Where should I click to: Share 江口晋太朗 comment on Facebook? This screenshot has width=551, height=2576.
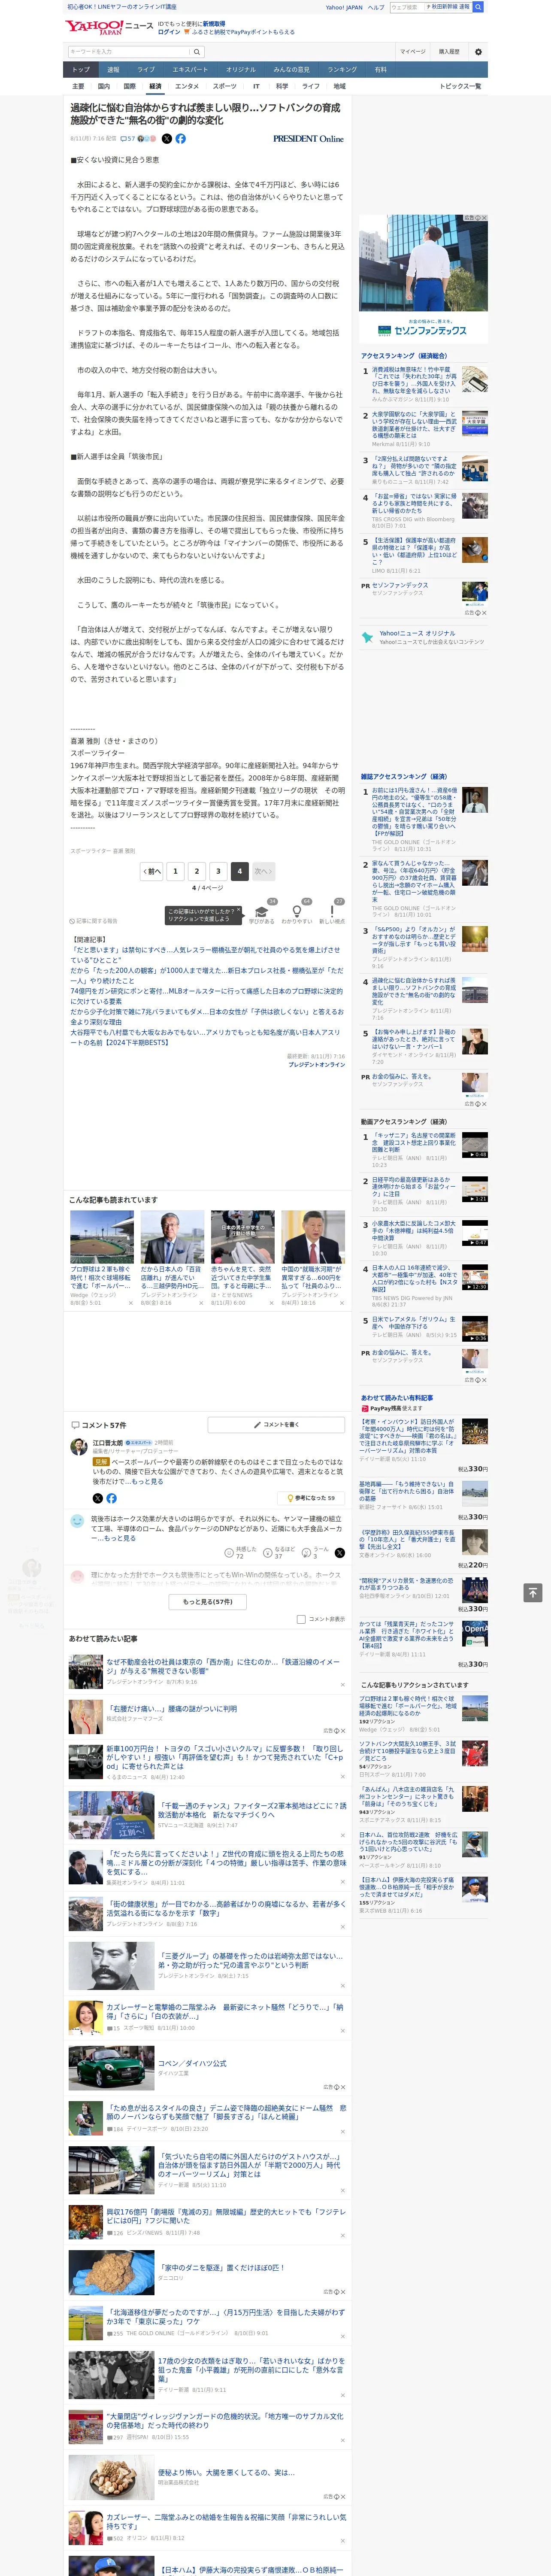111,1497
